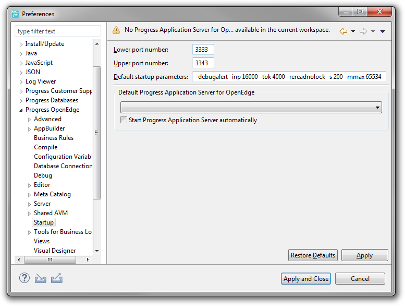The image size is (405, 306).
Task: Expand the JSON tree node
Action: click(x=21, y=73)
